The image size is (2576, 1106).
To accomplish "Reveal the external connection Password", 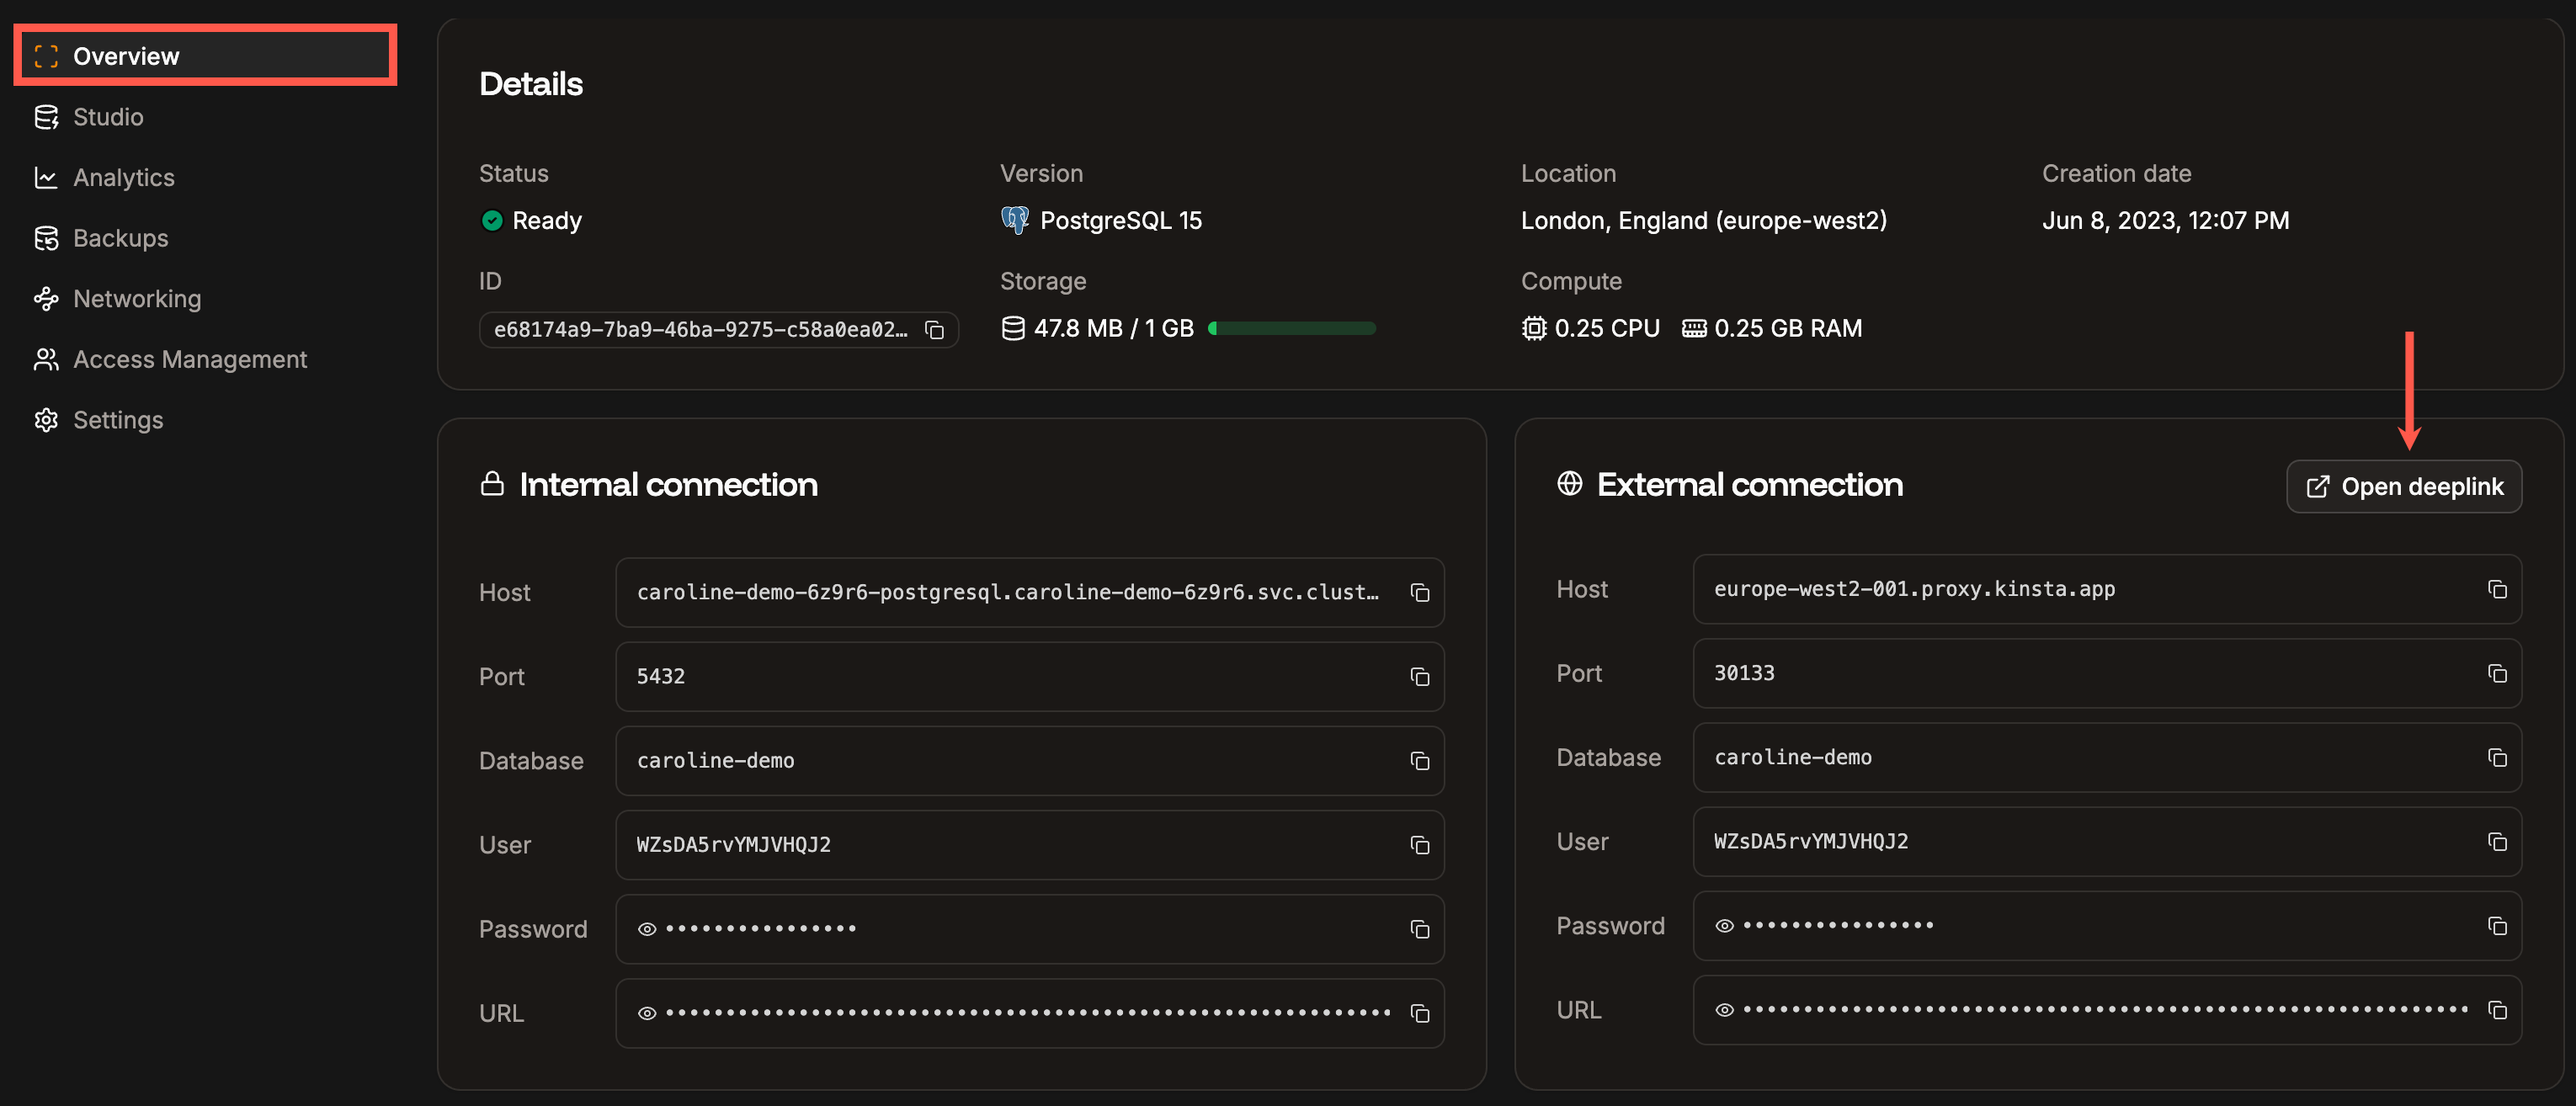I will [x=1724, y=926].
